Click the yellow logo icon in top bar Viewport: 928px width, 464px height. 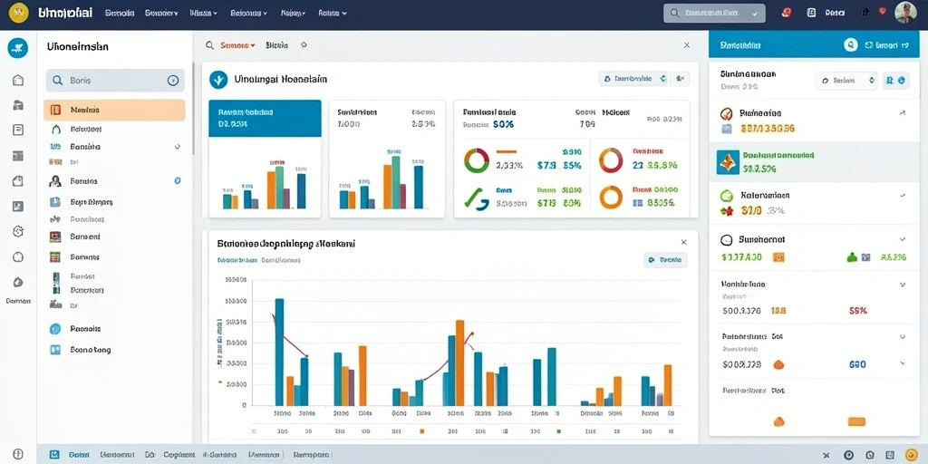(18, 12)
